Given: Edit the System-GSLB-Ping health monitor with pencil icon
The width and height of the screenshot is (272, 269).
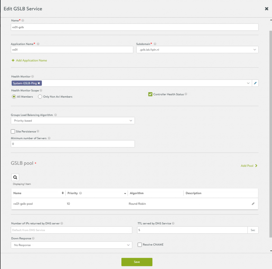Looking at the screenshot, I should pyautogui.click(x=255, y=83).
